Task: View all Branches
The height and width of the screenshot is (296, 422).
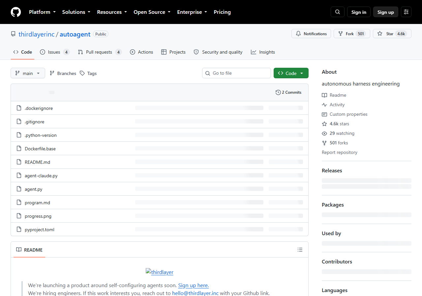Action: click(x=63, y=73)
